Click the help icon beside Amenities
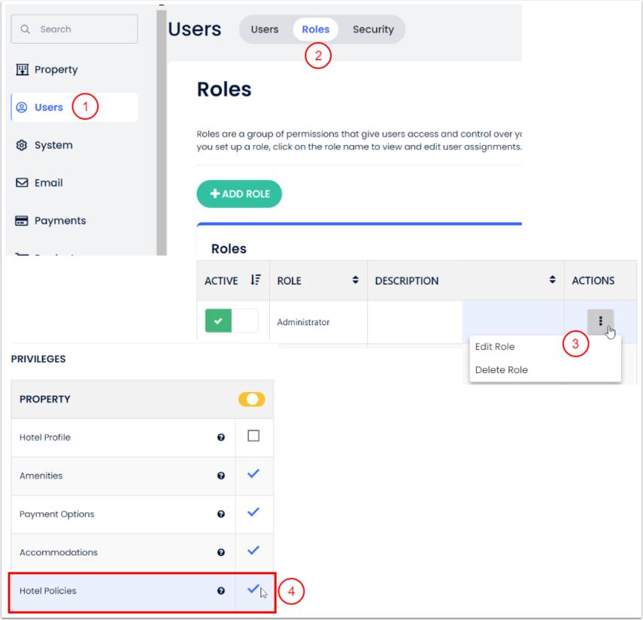 click(x=221, y=476)
